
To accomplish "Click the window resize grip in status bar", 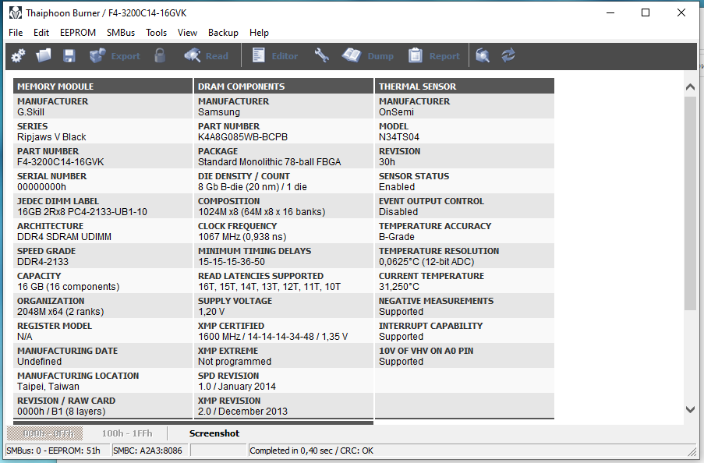I will [692, 451].
